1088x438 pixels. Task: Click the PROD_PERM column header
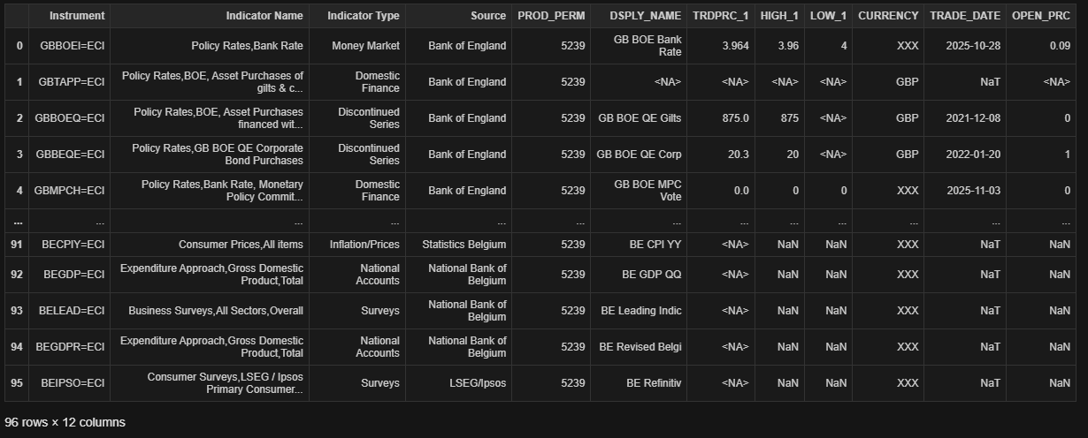point(551,16)
